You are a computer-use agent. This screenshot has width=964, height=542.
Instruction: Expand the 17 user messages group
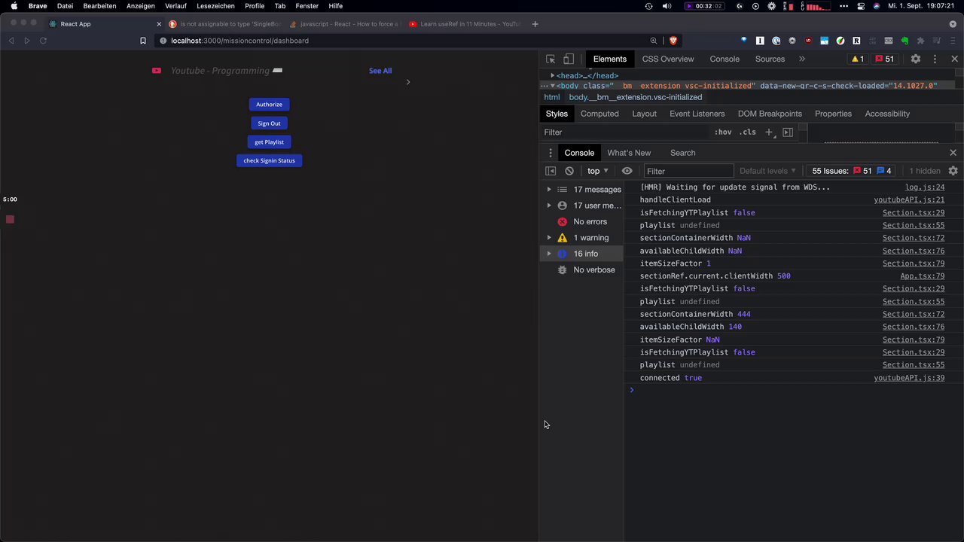point(549,206)
